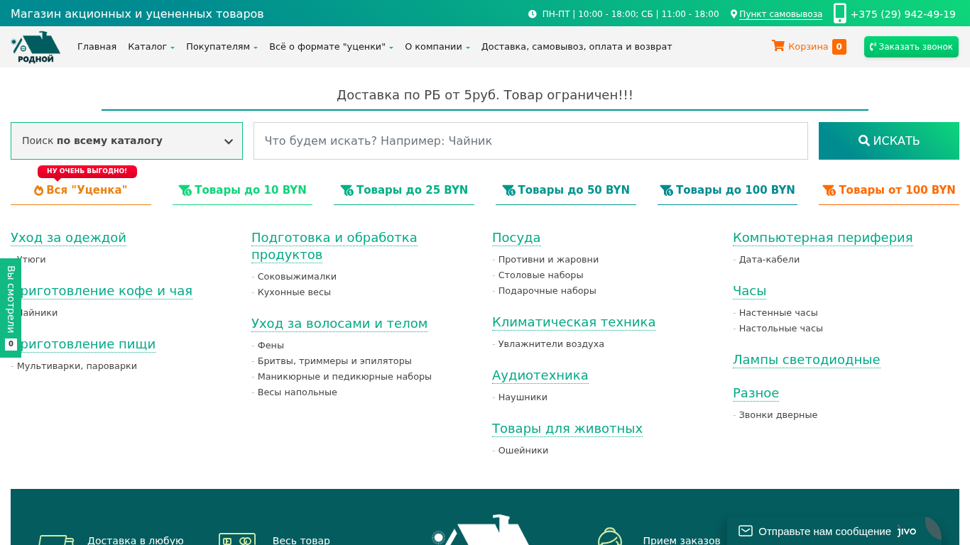The image size is (970, 545).
Task: Open the shopping cart icon
Action: (778, 46)
